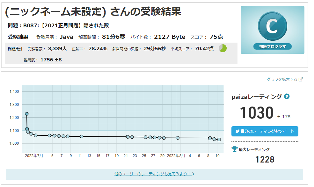
Task: Click the external-link icon beside グラフを拡大する
Action: click(301, 80)
